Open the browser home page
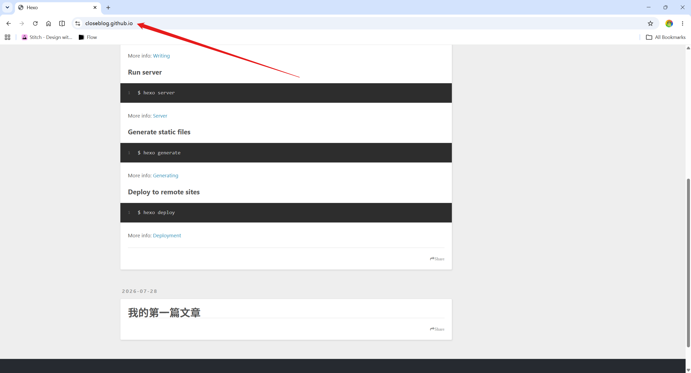Image resolution: width=691 pixels, height=373 pixels. pyautogui.click(x=48, y=24)
